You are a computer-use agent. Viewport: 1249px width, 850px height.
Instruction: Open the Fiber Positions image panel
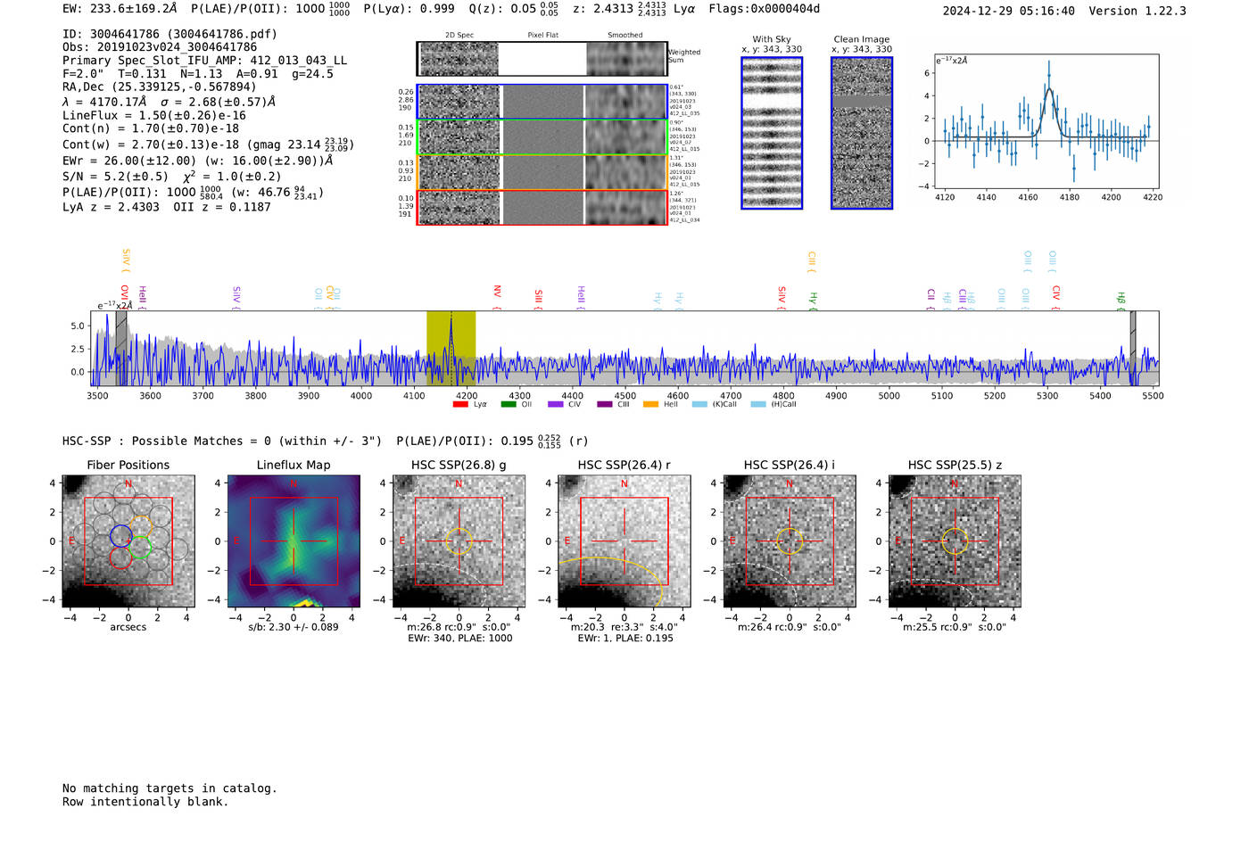(128, 541)
